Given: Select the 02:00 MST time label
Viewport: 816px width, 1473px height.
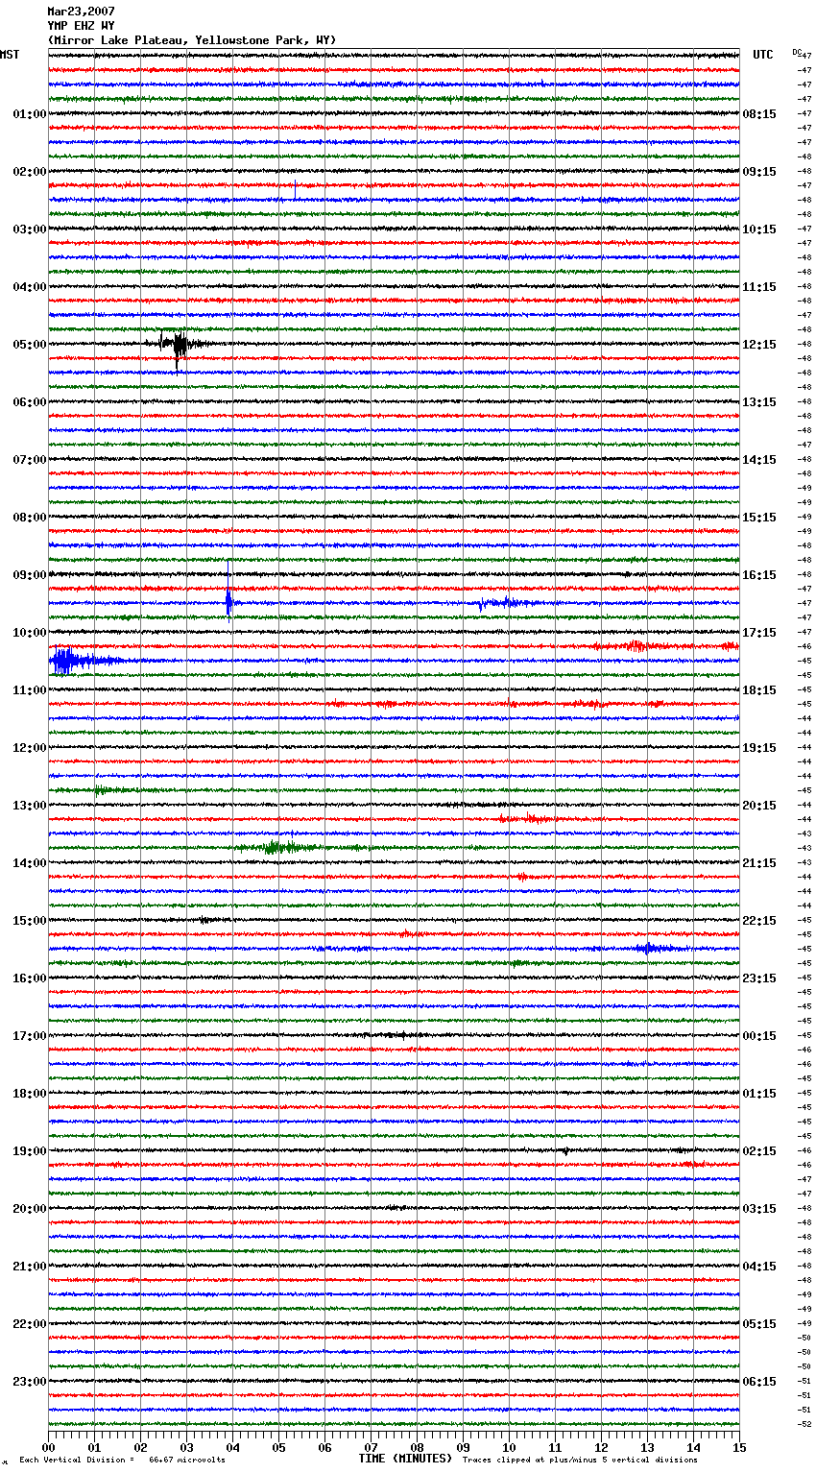Looking at the screenshot, I should (x=29, y=172).
